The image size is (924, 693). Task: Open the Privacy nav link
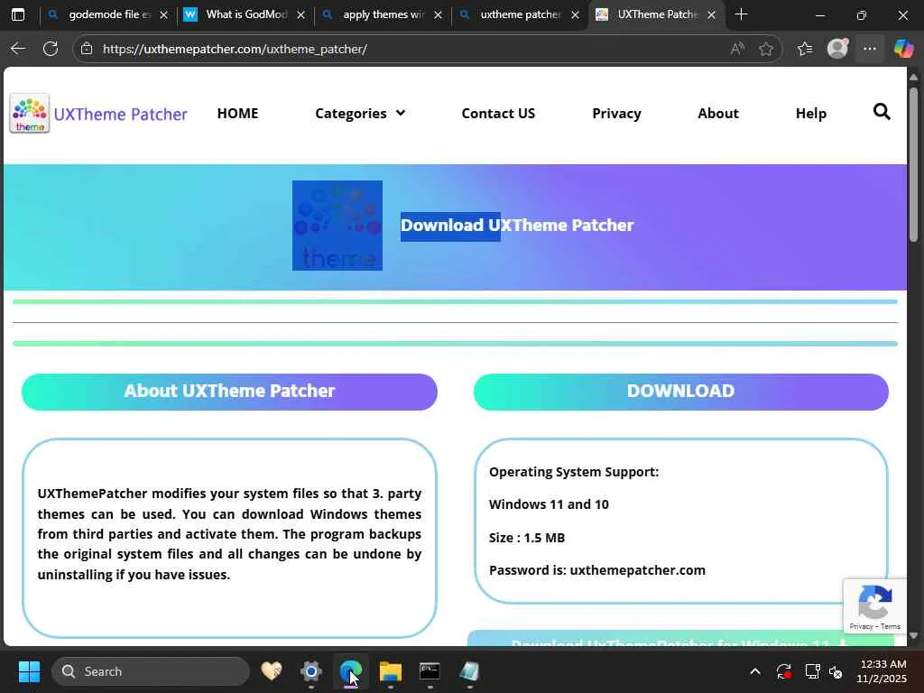click(616, 113)
